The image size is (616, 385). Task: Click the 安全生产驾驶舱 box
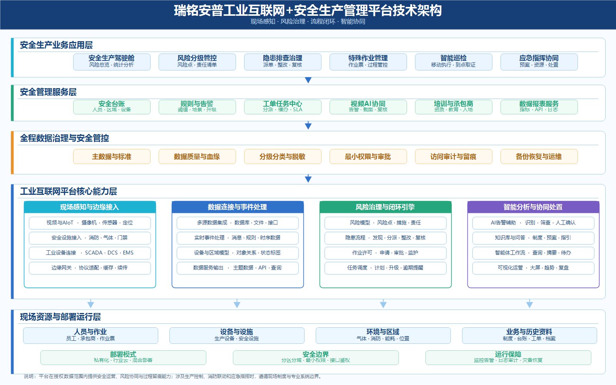coord(112,62)
